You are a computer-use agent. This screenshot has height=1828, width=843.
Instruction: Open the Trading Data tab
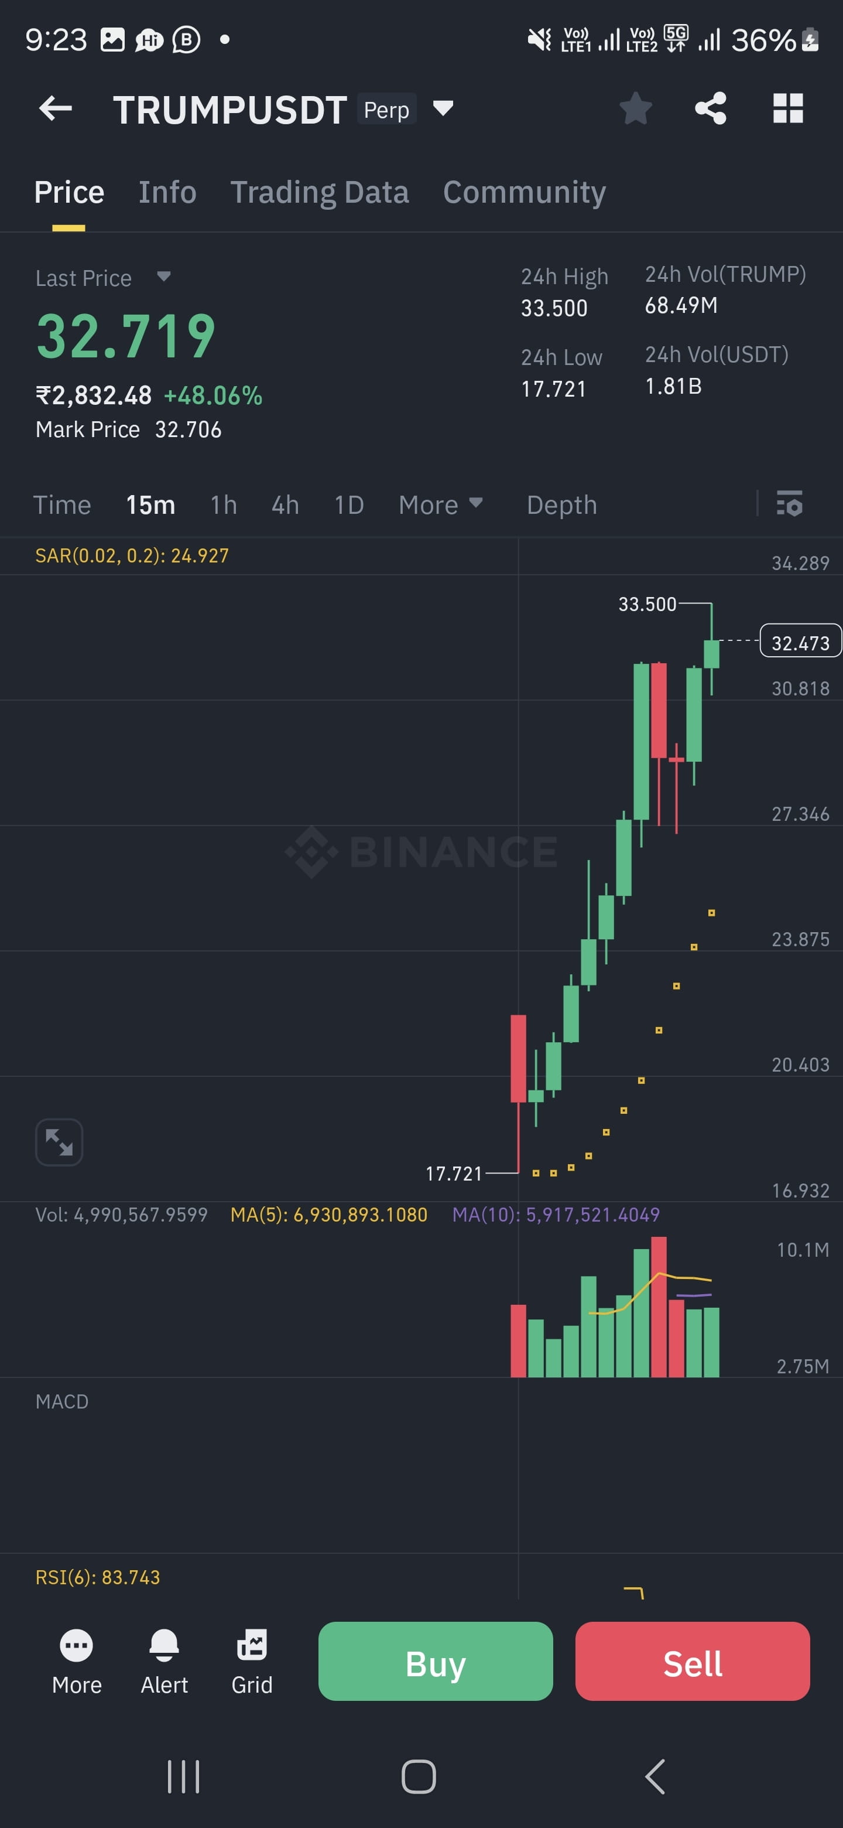320,192
